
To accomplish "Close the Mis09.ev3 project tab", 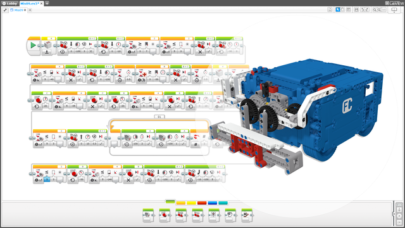I will 41,3.
